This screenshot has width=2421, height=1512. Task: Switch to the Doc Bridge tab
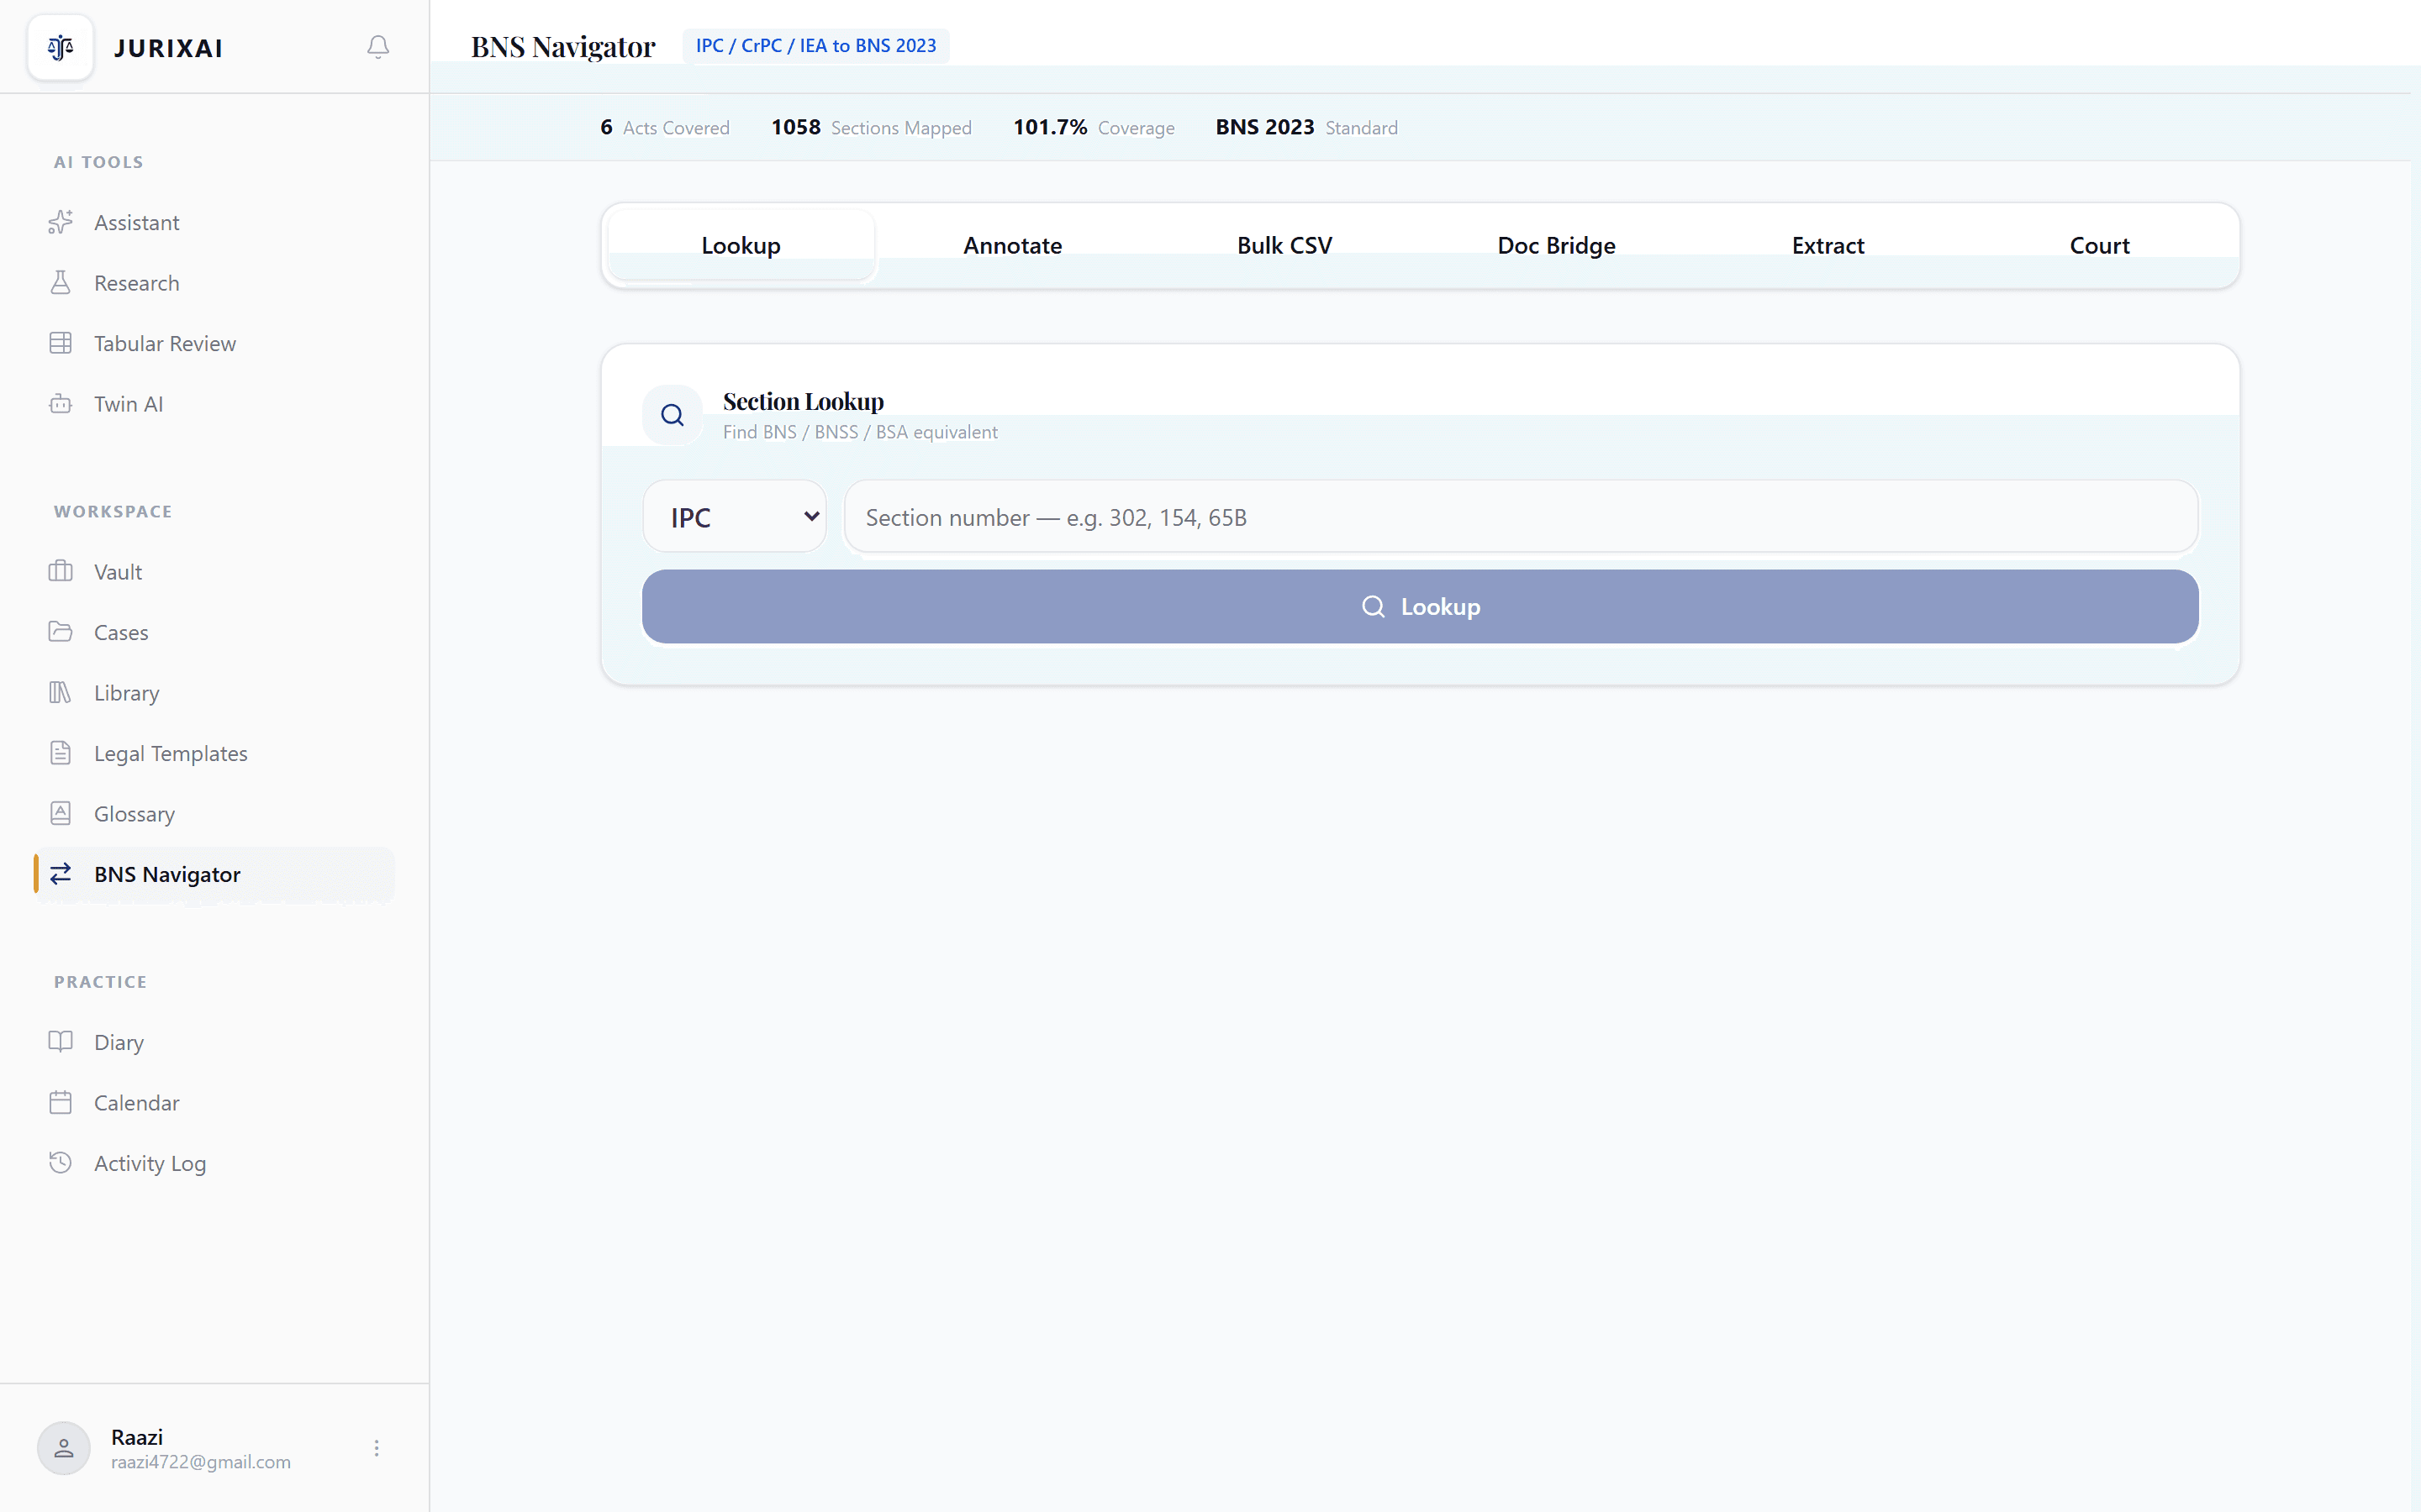coord(1556,245)
